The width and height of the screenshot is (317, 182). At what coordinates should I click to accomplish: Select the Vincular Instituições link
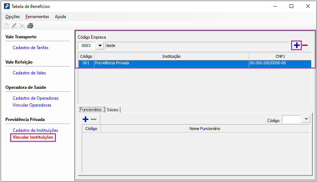pos(33,137)
